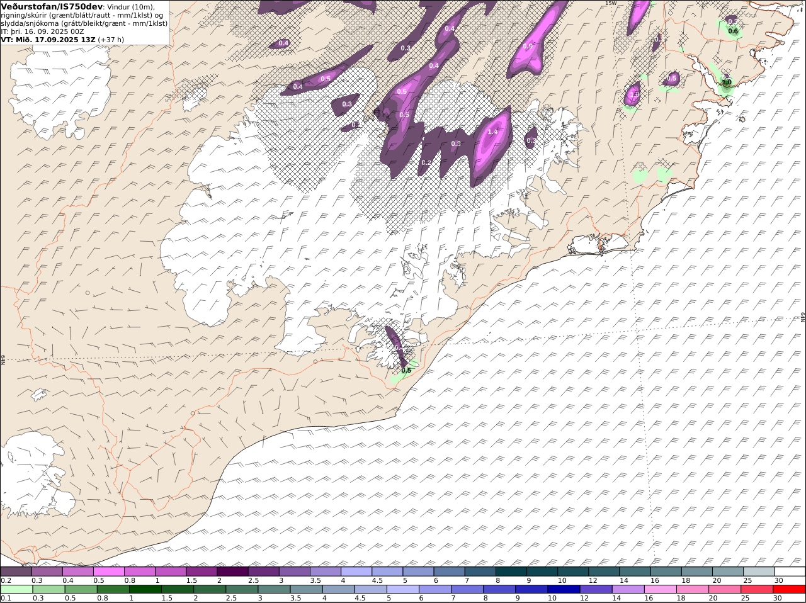Click the red lower-row swatch at 30
This screenshot has height=603, width=806.
(x=789, y=589)
